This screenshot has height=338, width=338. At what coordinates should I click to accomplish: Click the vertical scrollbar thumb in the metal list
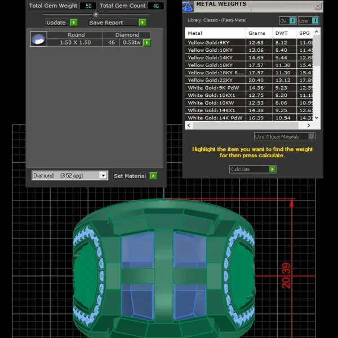(x=317, y=51)
